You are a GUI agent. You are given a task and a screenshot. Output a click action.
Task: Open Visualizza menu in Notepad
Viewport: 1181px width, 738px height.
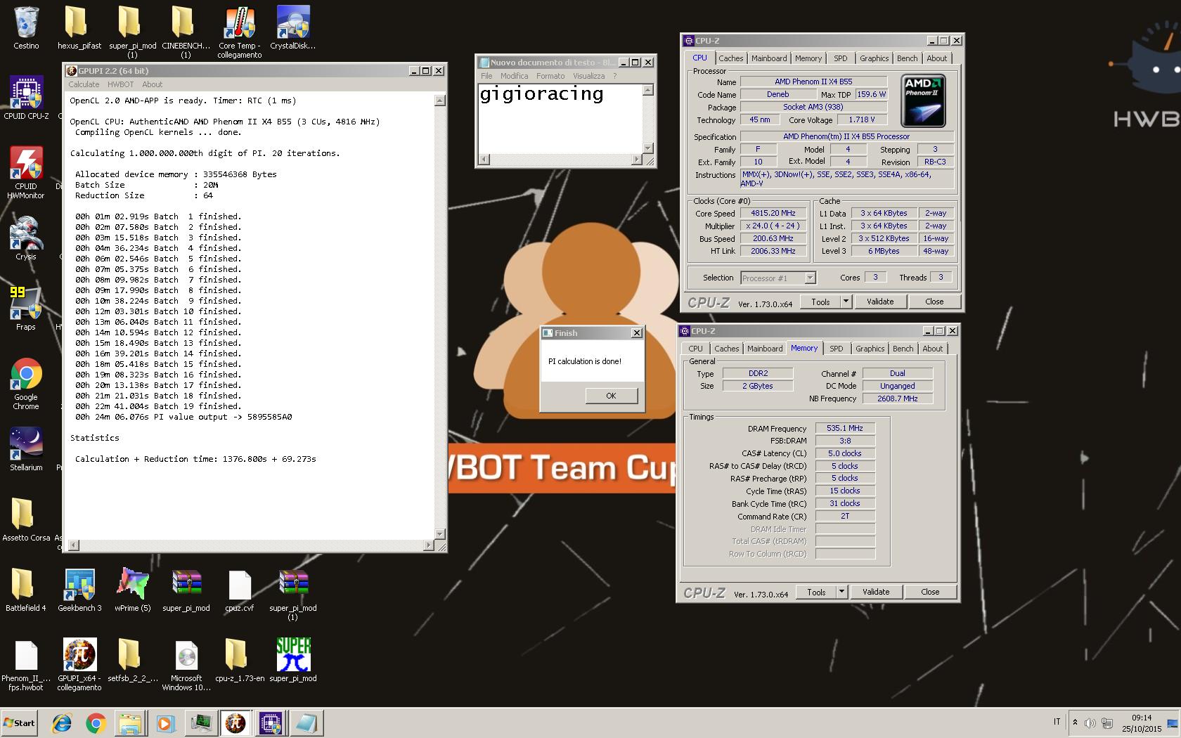pos(588,76)
